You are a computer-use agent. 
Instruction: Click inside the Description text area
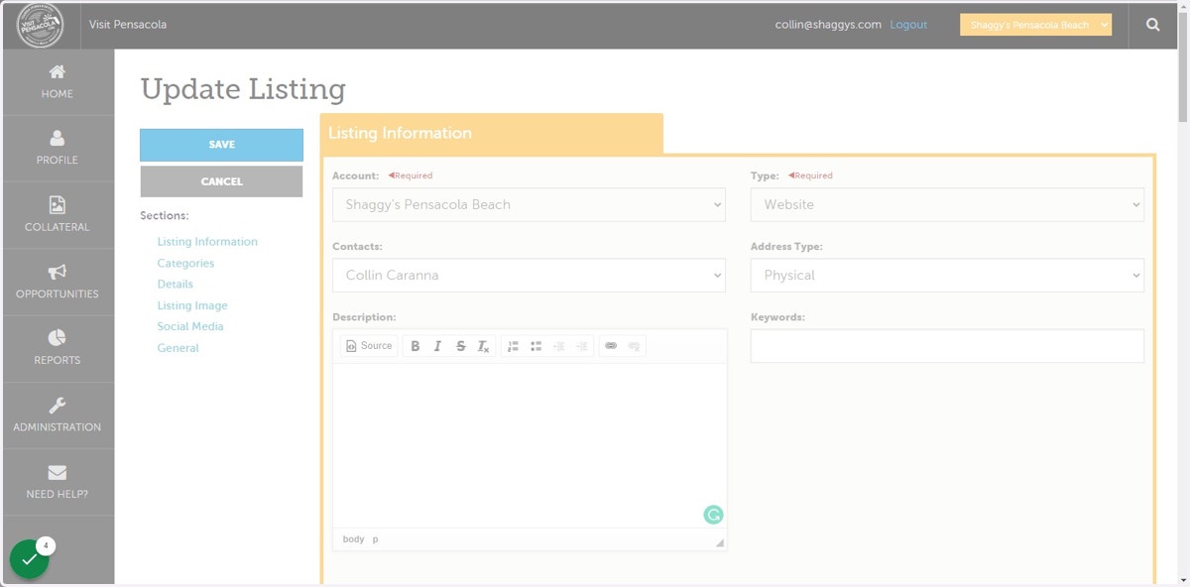(530, 445)
